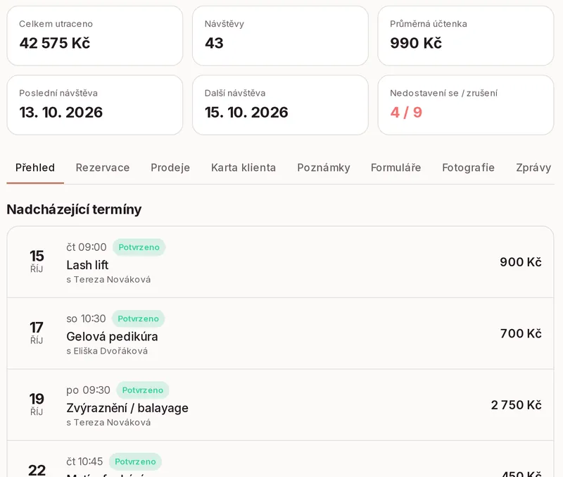This screenshot has height=477, width=563.
Task: Click the Potvrzeno badge next to čt 10:45
Action: 135,461
